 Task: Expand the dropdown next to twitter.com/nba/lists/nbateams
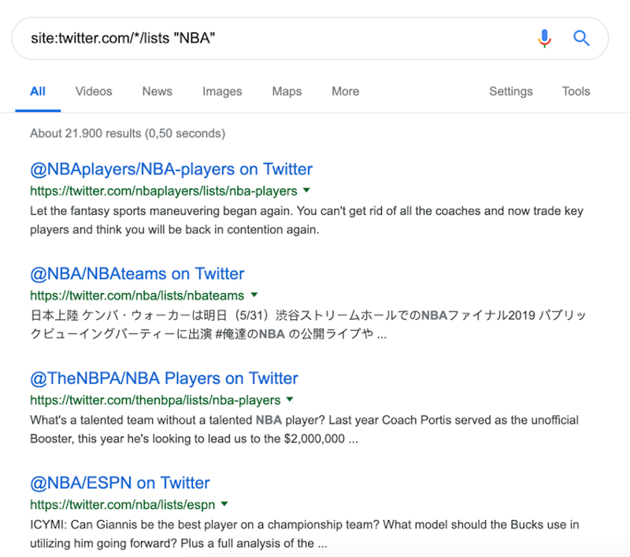tap(254, 294)
